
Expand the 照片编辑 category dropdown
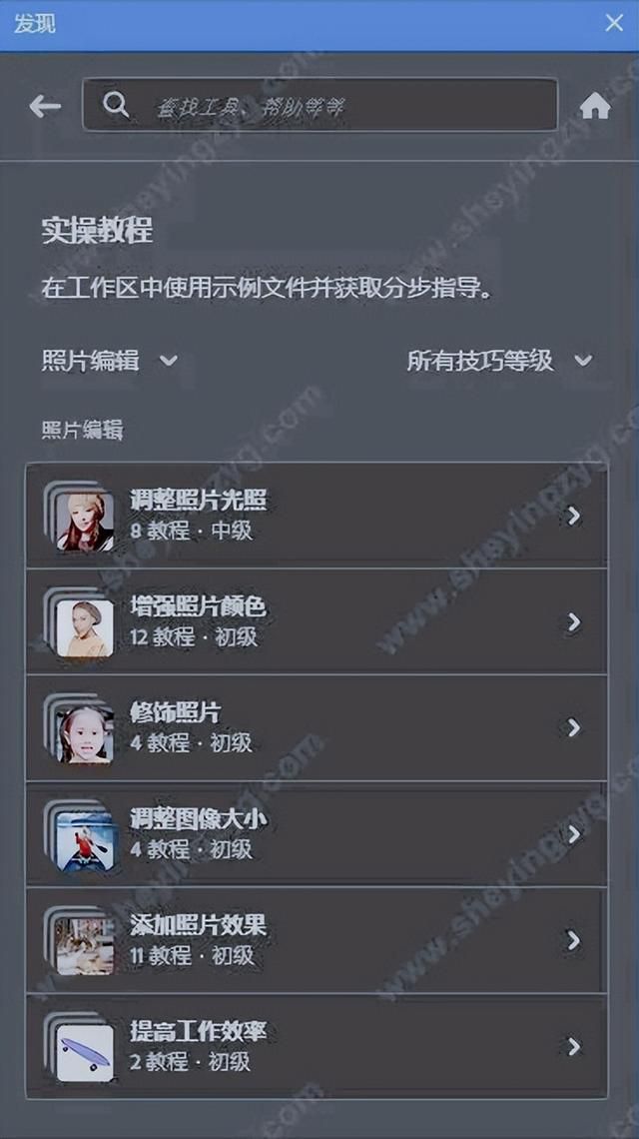coord(110,361)
